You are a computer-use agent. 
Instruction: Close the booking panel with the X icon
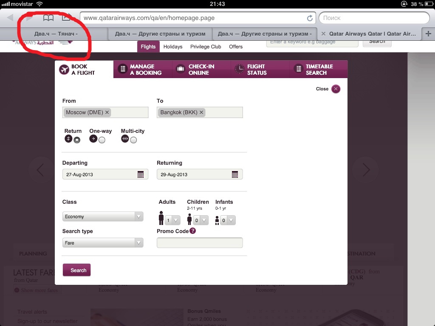pos(336,89)
